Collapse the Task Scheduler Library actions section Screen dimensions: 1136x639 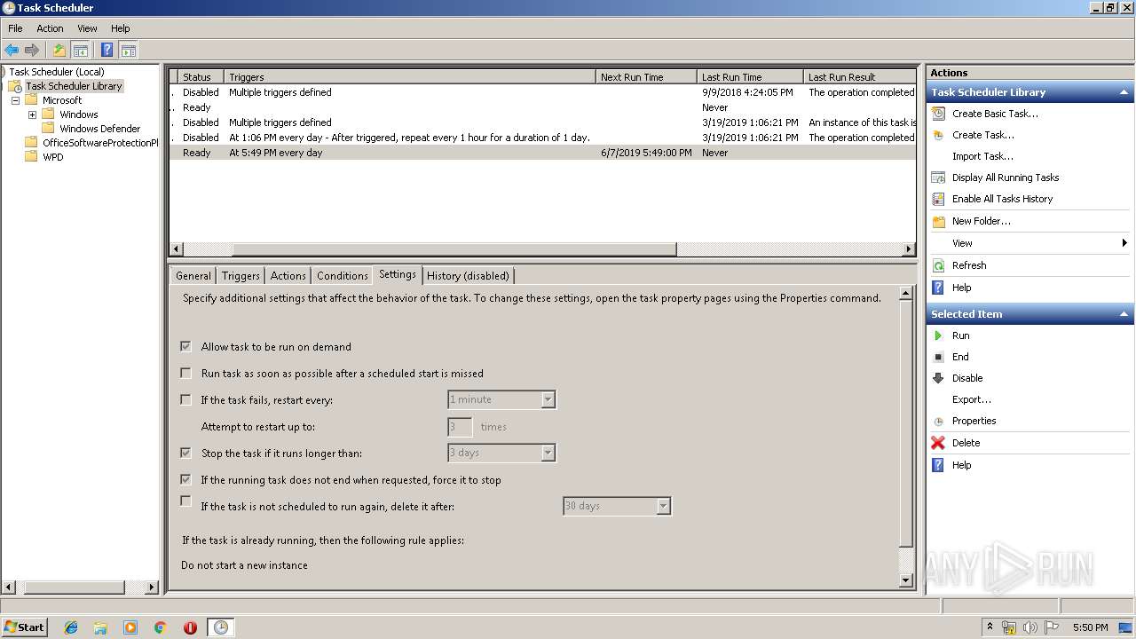(x=1124, y=92)
